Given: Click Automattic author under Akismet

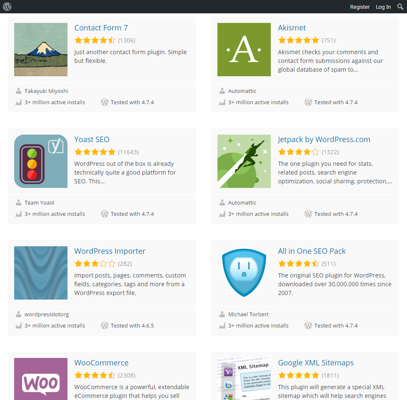Looking at the screenshot, I should (x=242, y=91).
